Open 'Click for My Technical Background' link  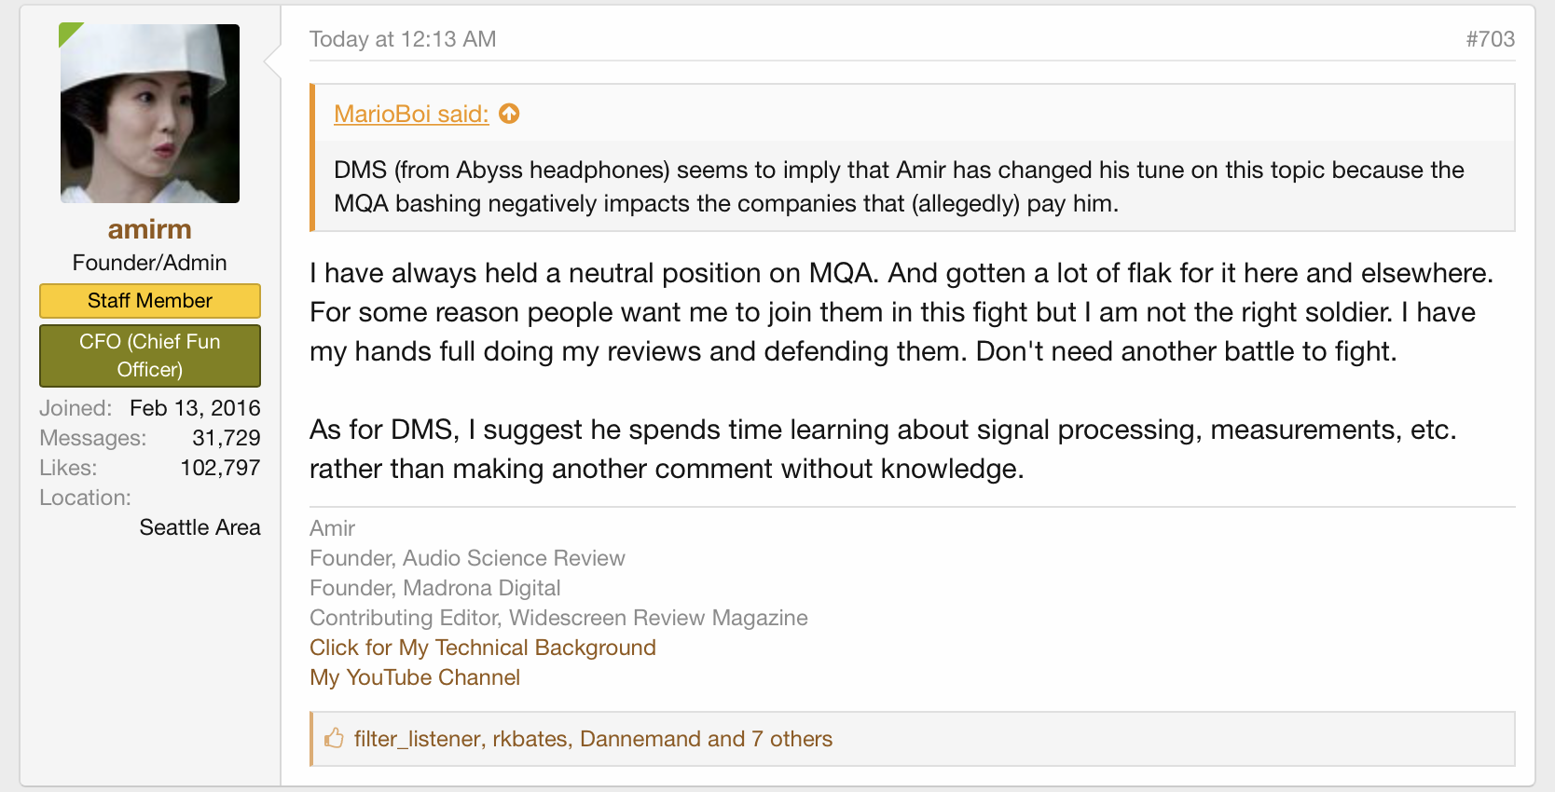coord(483,648)
